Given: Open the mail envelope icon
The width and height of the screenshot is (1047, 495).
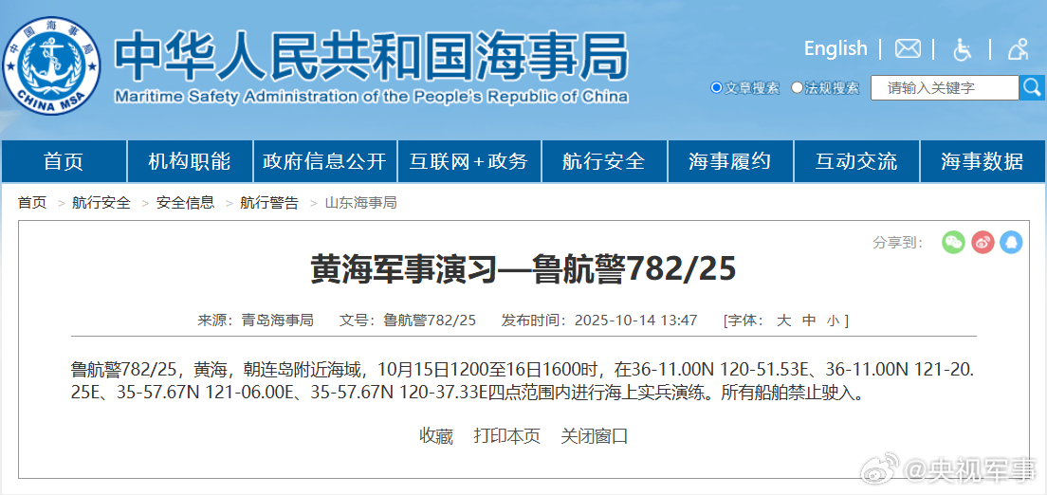Looking at the screenshot, I should [908, 49].
